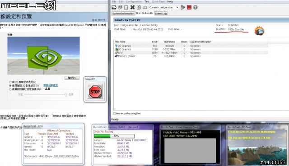Viewport: 289px width, 166px height.
Task: Click the Ready status bar text
Action: coord(115,120)
